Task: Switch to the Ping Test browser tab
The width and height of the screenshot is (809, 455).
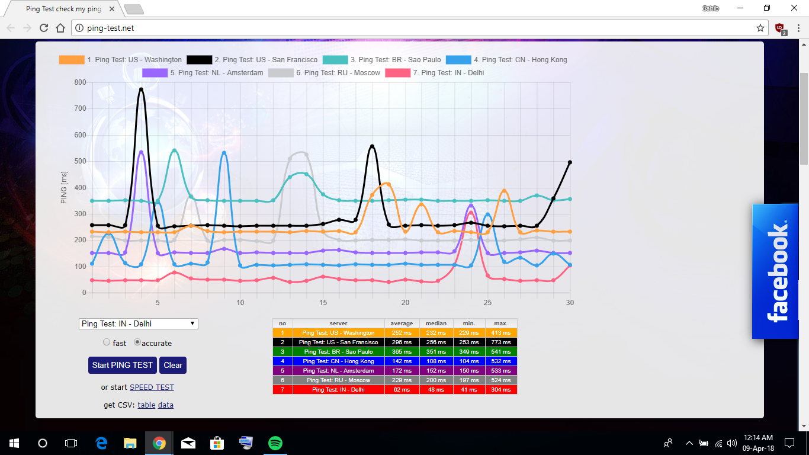Action: [x=63, y=9]
